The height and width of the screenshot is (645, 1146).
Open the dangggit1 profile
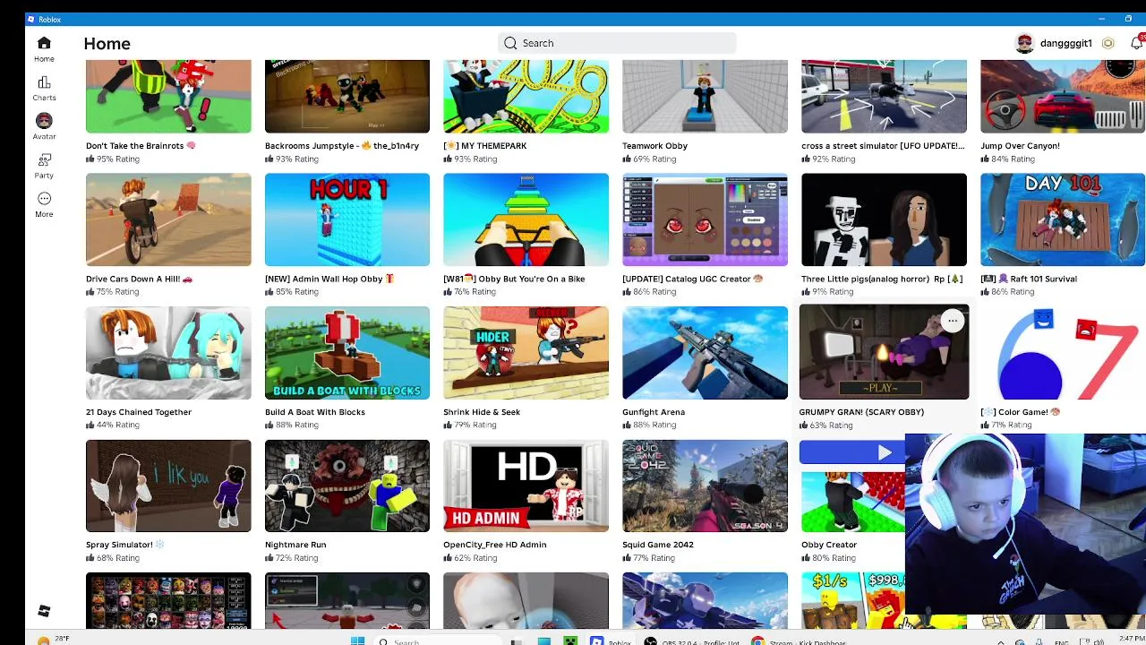point(1054,43)
